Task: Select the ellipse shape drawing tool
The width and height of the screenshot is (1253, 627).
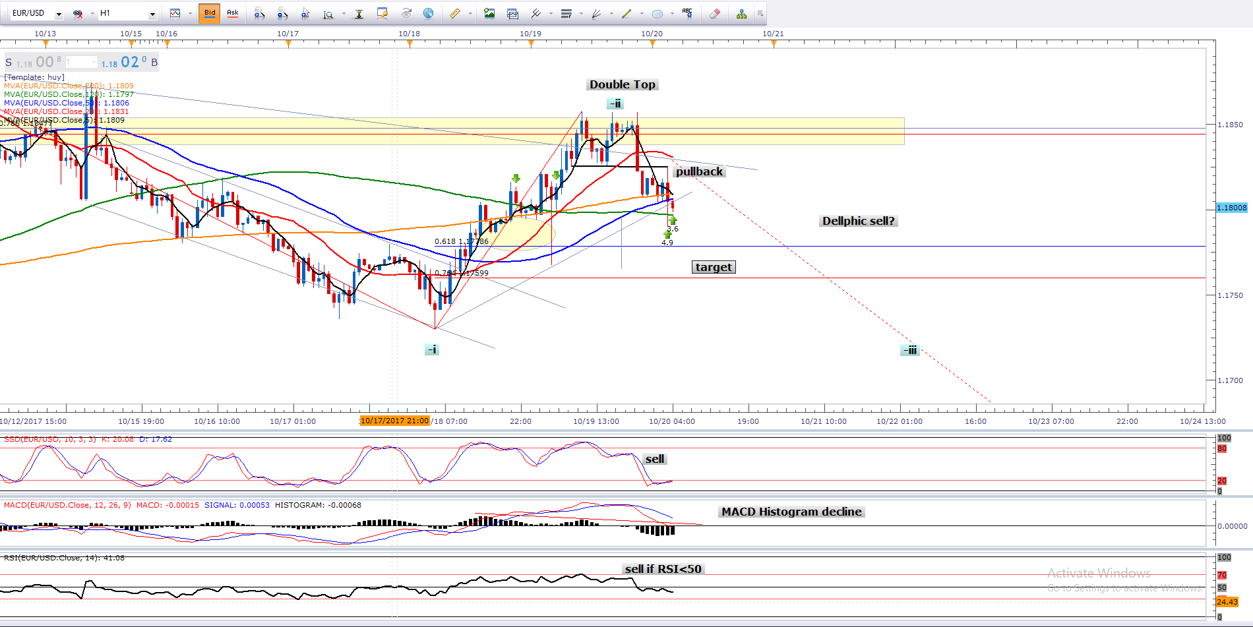Action: [x=657, y=13]
